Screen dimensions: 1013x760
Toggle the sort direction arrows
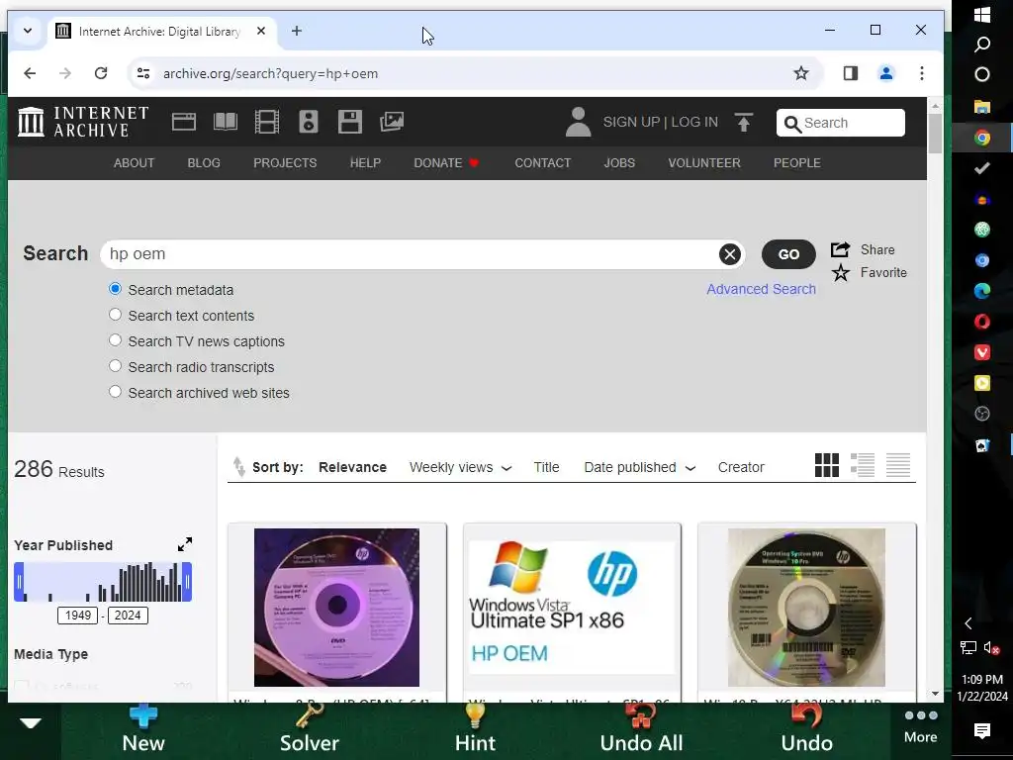click(x=239, y=467)
